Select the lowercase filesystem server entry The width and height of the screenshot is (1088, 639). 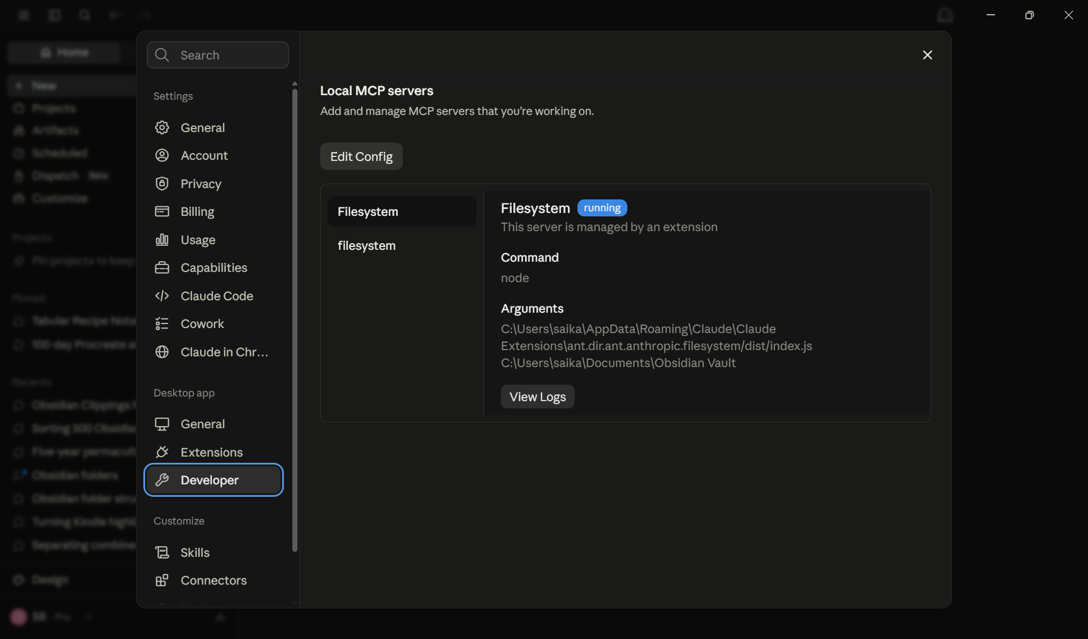coord(402,245)
